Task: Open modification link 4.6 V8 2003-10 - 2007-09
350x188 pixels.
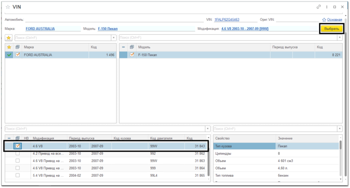Action: point(245,29)
